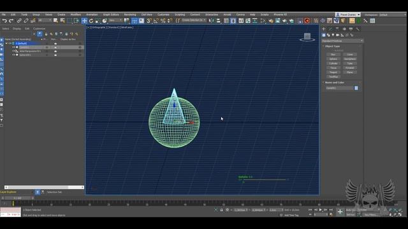Image resolution: width=408 pixels, height=229 pixels.
Task: Open the Workspaces dropdown
Action: [x=393, y=15]
